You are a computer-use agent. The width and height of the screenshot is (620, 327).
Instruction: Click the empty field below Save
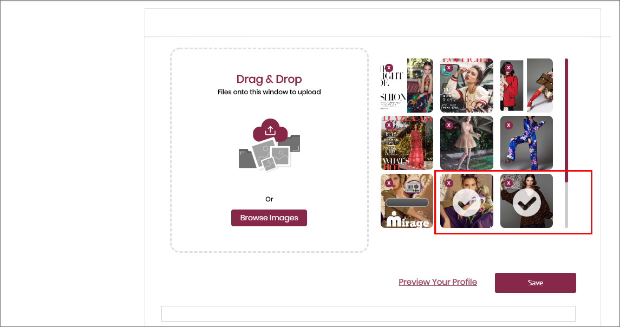click(x=368, y=313)
